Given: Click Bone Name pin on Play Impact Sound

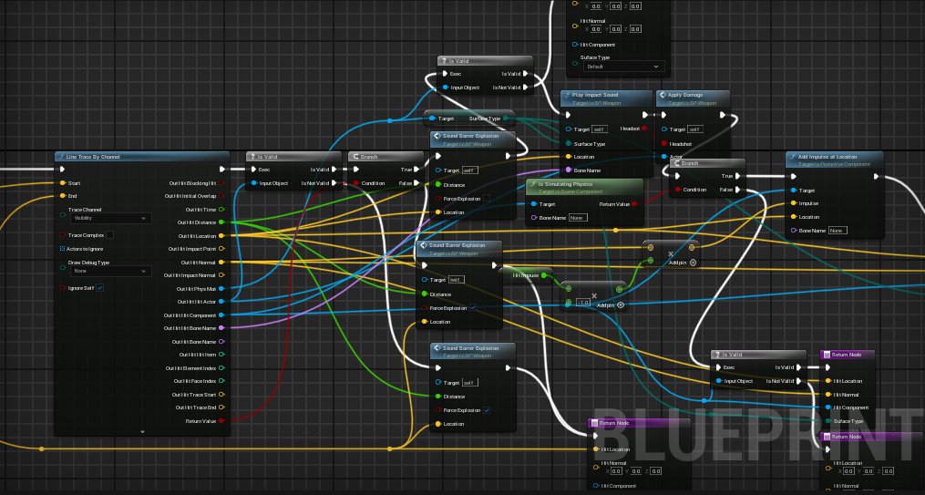Looking at the screenshot, I should click(x=569, y=170).
